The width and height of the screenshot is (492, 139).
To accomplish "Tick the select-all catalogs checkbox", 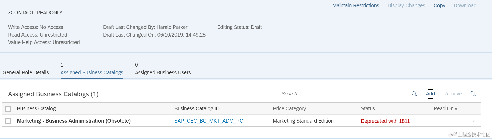I will 8,109.
